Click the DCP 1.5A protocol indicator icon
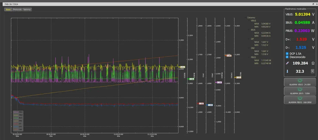The image size is (318, 140). [x=287, y=54]
